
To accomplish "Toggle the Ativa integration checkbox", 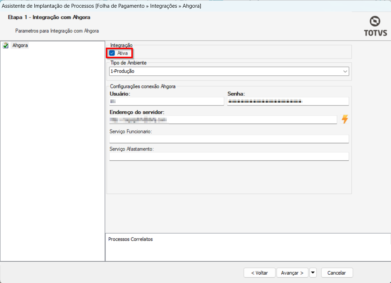I will 112,53.
